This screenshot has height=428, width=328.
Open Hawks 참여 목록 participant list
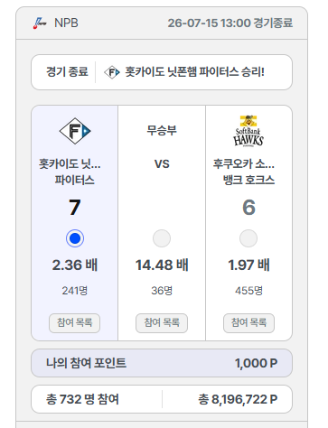(x=248, y=323)
